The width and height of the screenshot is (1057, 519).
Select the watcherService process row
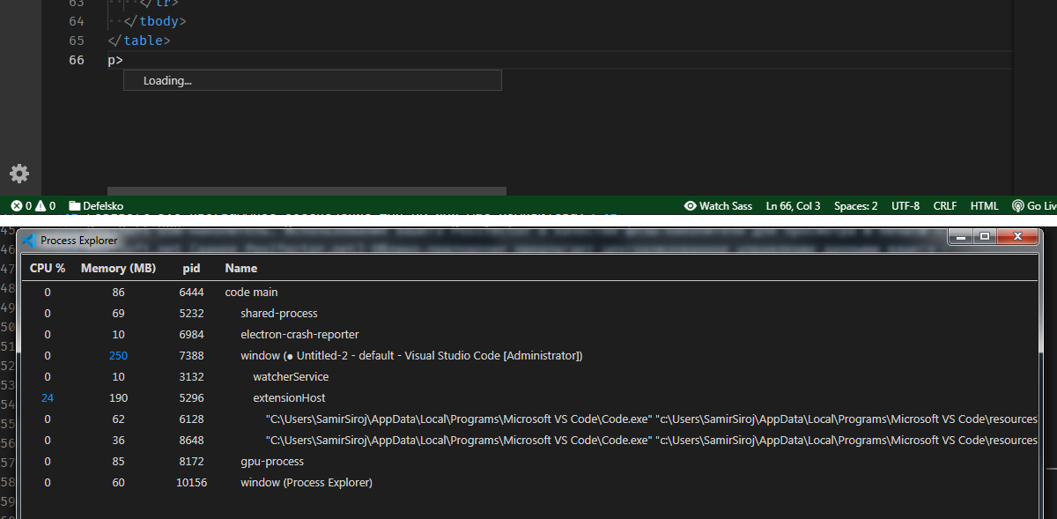528,376
